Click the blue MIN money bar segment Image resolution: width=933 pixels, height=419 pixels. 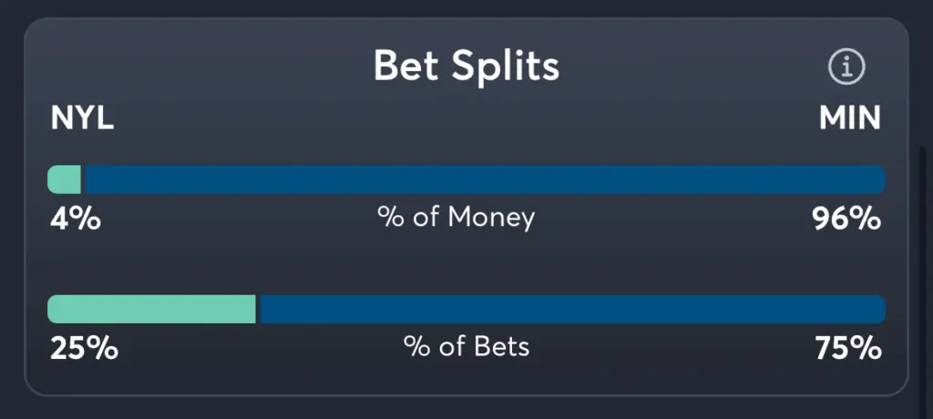(485, 179)
